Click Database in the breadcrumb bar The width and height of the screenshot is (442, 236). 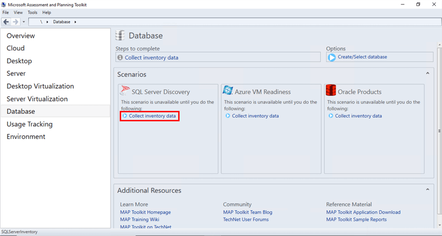(x=61, y=22)
